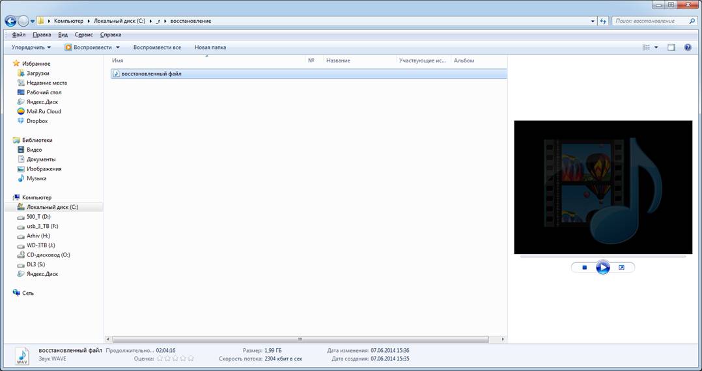This screenshot has width=702, height=371.
Task: Click the Локальный диск (C:) breadcrumb
Action: 119,21
